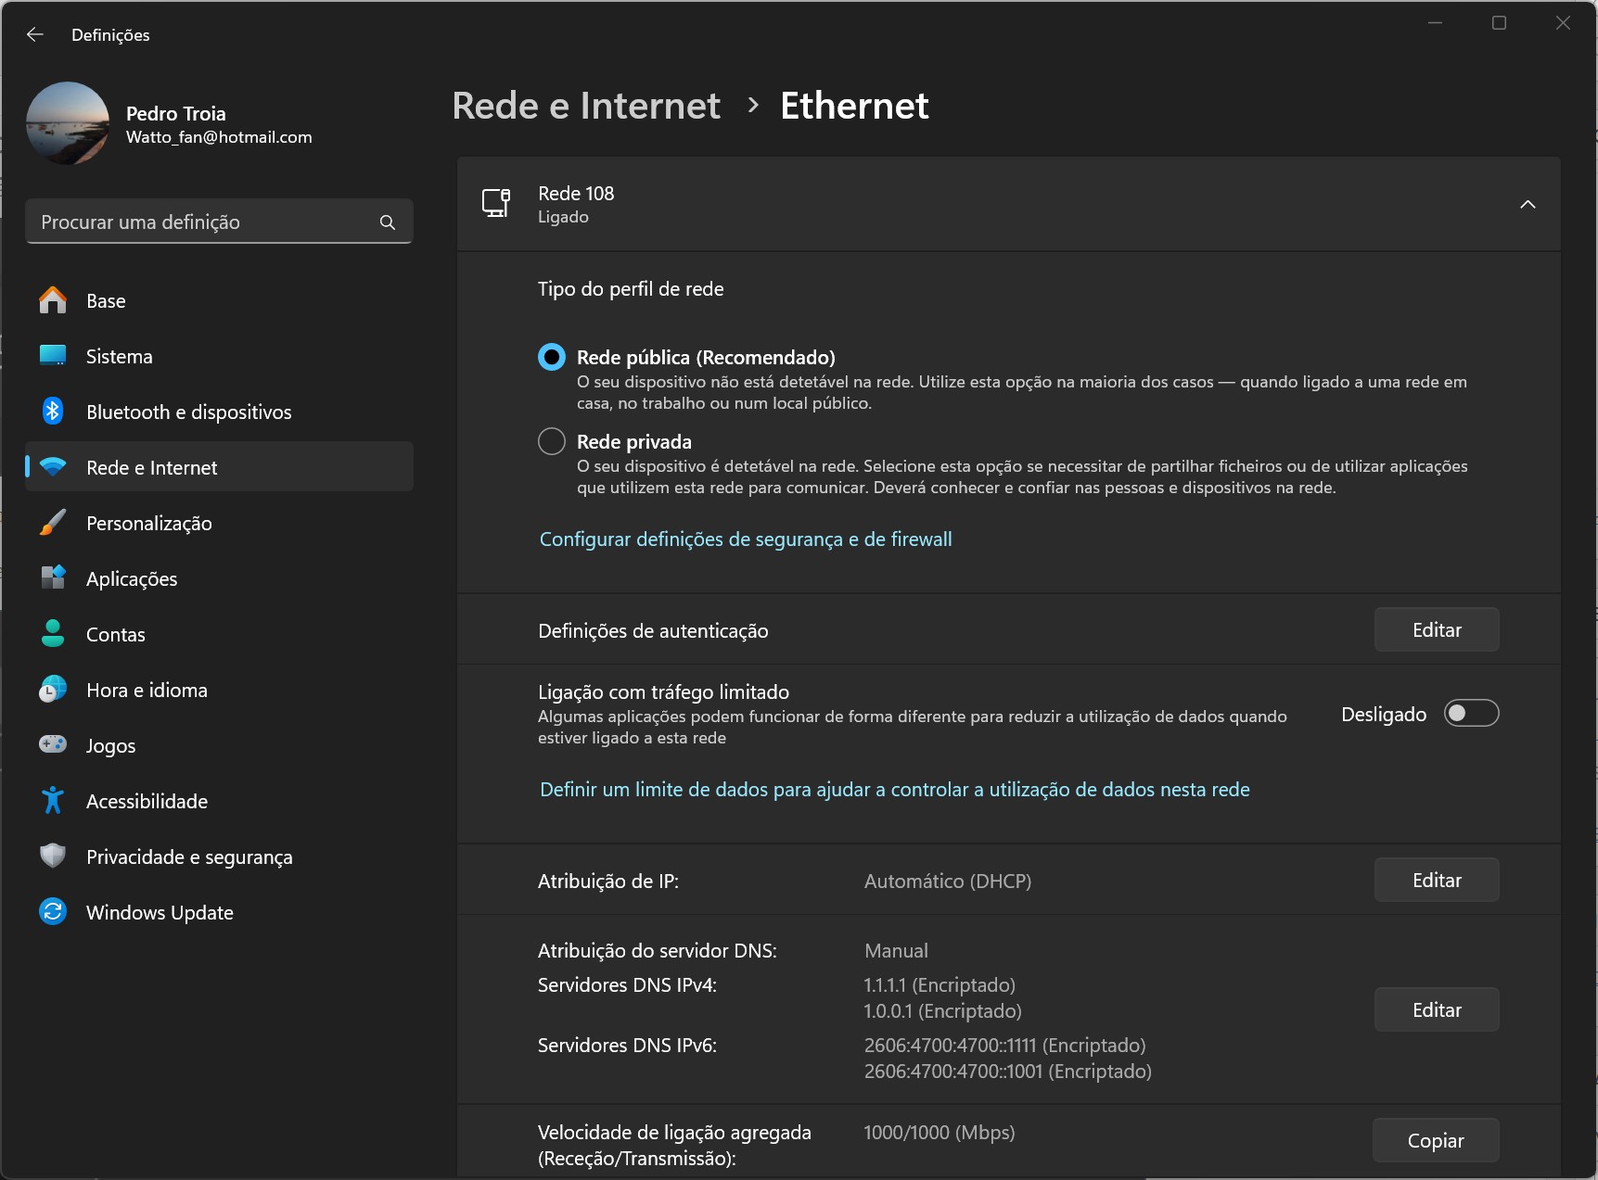1598x1180 pixels.
Task: Select the Rede pública radio button
Action: pyautogui.click(x=552, y=357)
